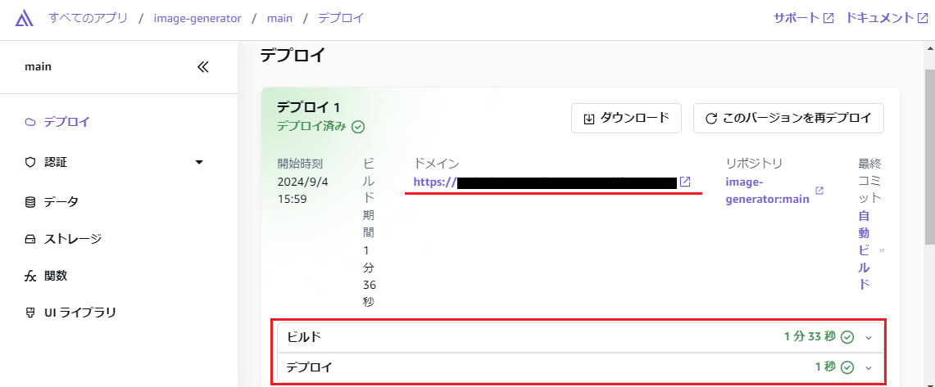
Task: Expand the ビルド step row
Action: tap(579, 337)
